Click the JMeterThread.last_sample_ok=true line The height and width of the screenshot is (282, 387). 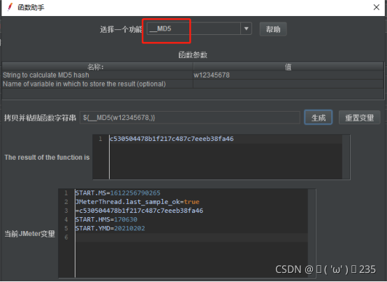137,202
